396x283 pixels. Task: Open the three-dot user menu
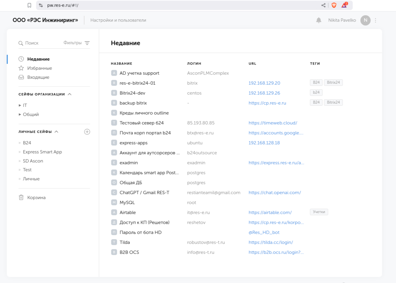pos(376,20)
